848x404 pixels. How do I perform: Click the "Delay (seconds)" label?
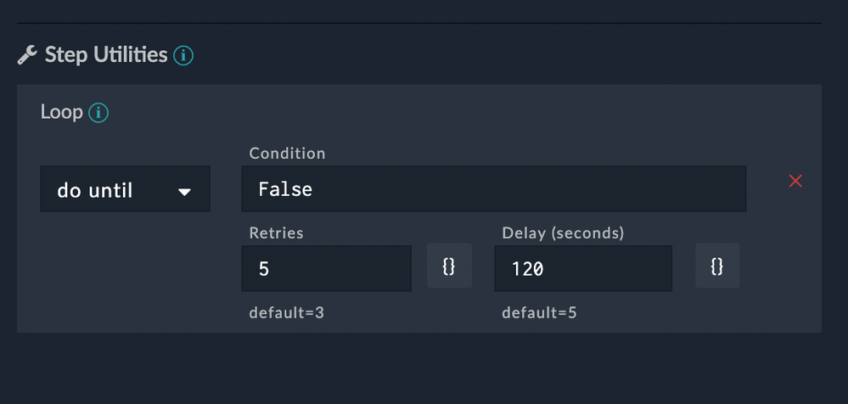(x=563, y=233)
